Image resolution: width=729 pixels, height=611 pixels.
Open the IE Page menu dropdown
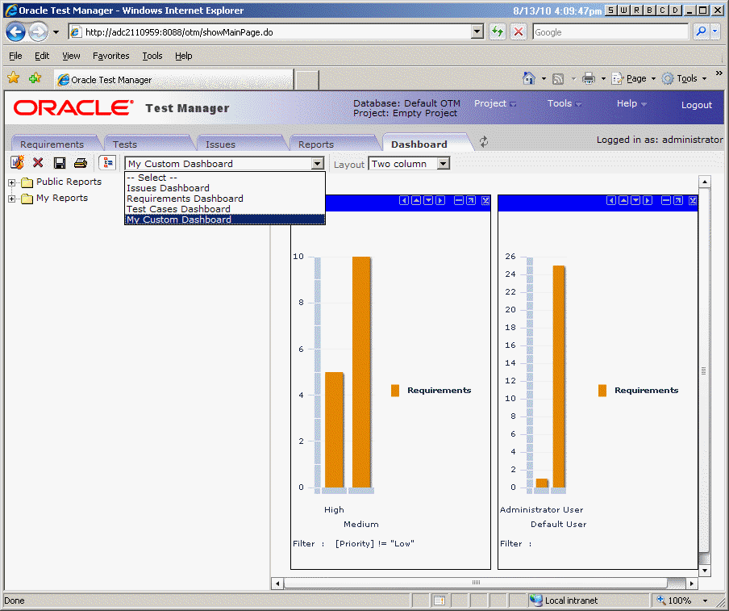click(633, 78)
